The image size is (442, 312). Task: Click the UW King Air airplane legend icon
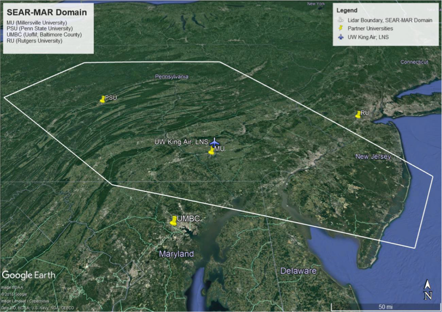coord(340,37)
